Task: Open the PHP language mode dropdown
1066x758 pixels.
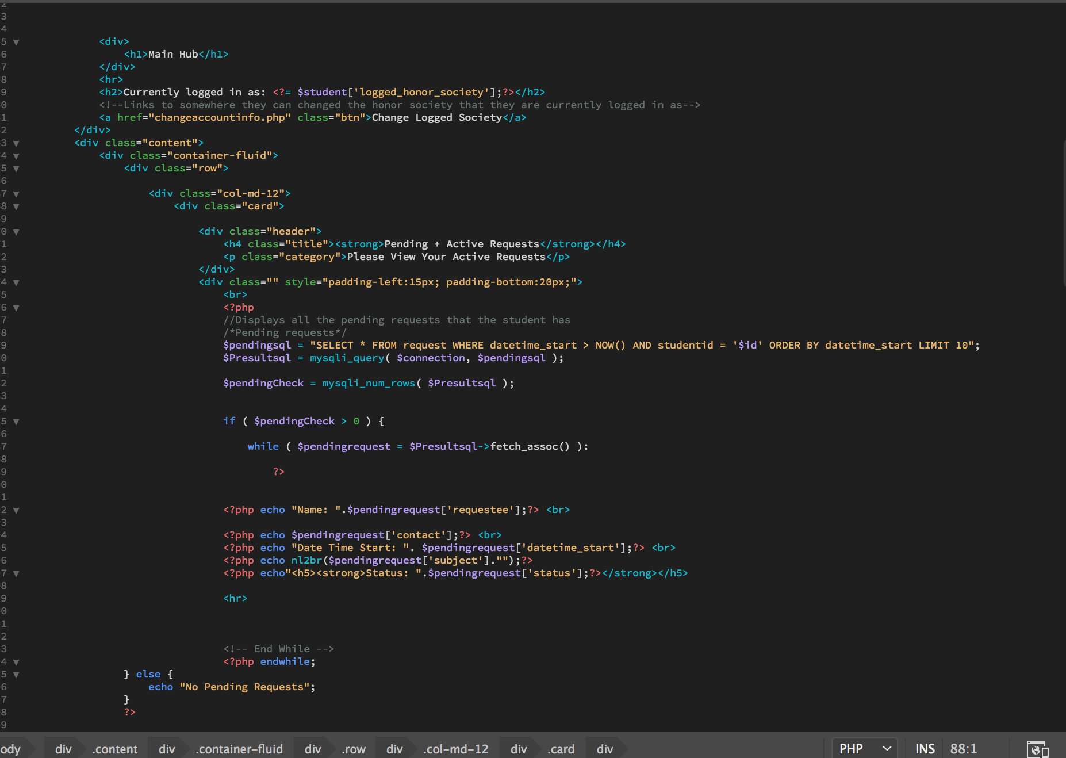Action: click(x=865, y=748)
